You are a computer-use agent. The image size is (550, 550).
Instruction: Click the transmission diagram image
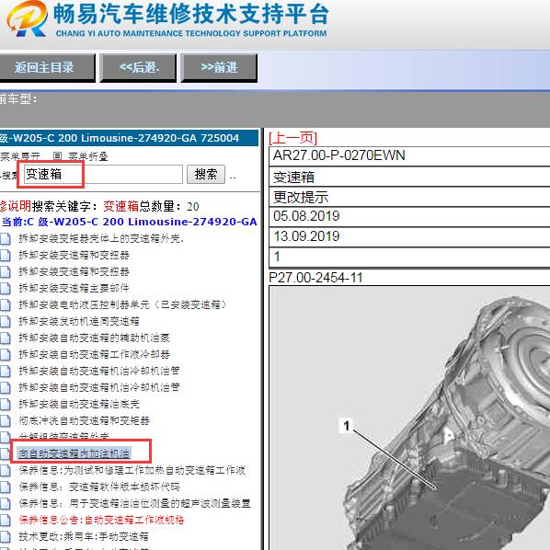[409, 418]
